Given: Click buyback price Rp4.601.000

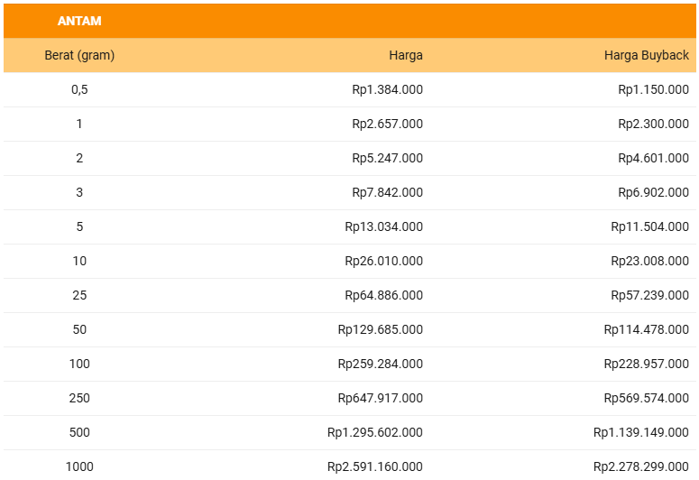Looking at the screenshot, I should 653,158.
